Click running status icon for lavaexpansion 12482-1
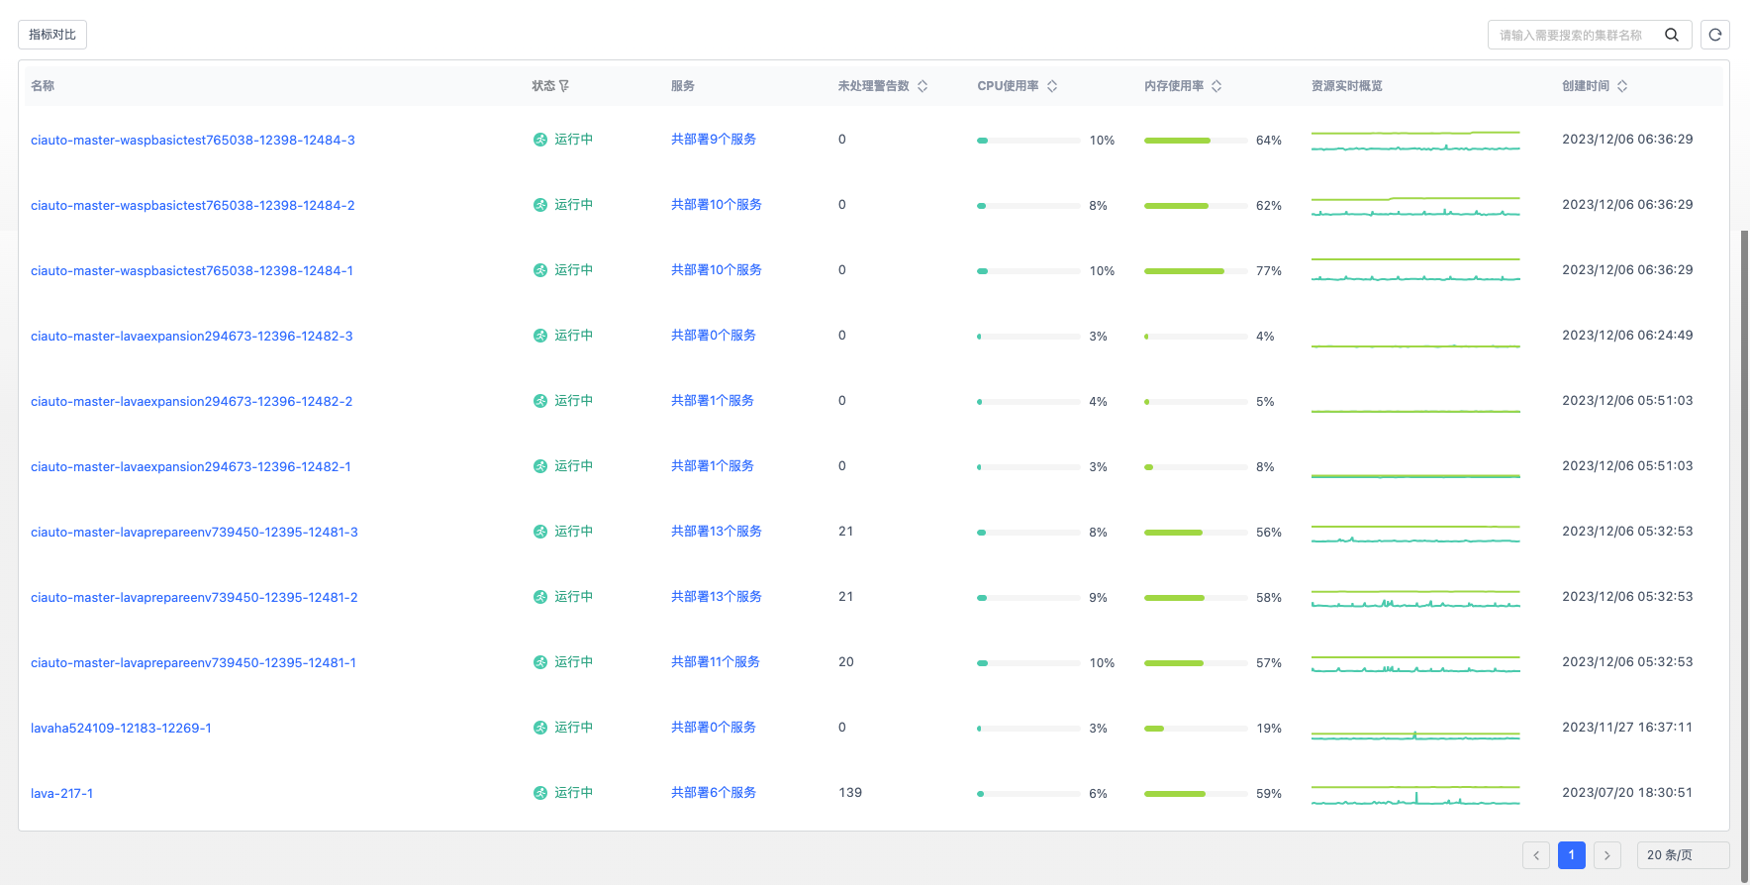 [540, 466]
